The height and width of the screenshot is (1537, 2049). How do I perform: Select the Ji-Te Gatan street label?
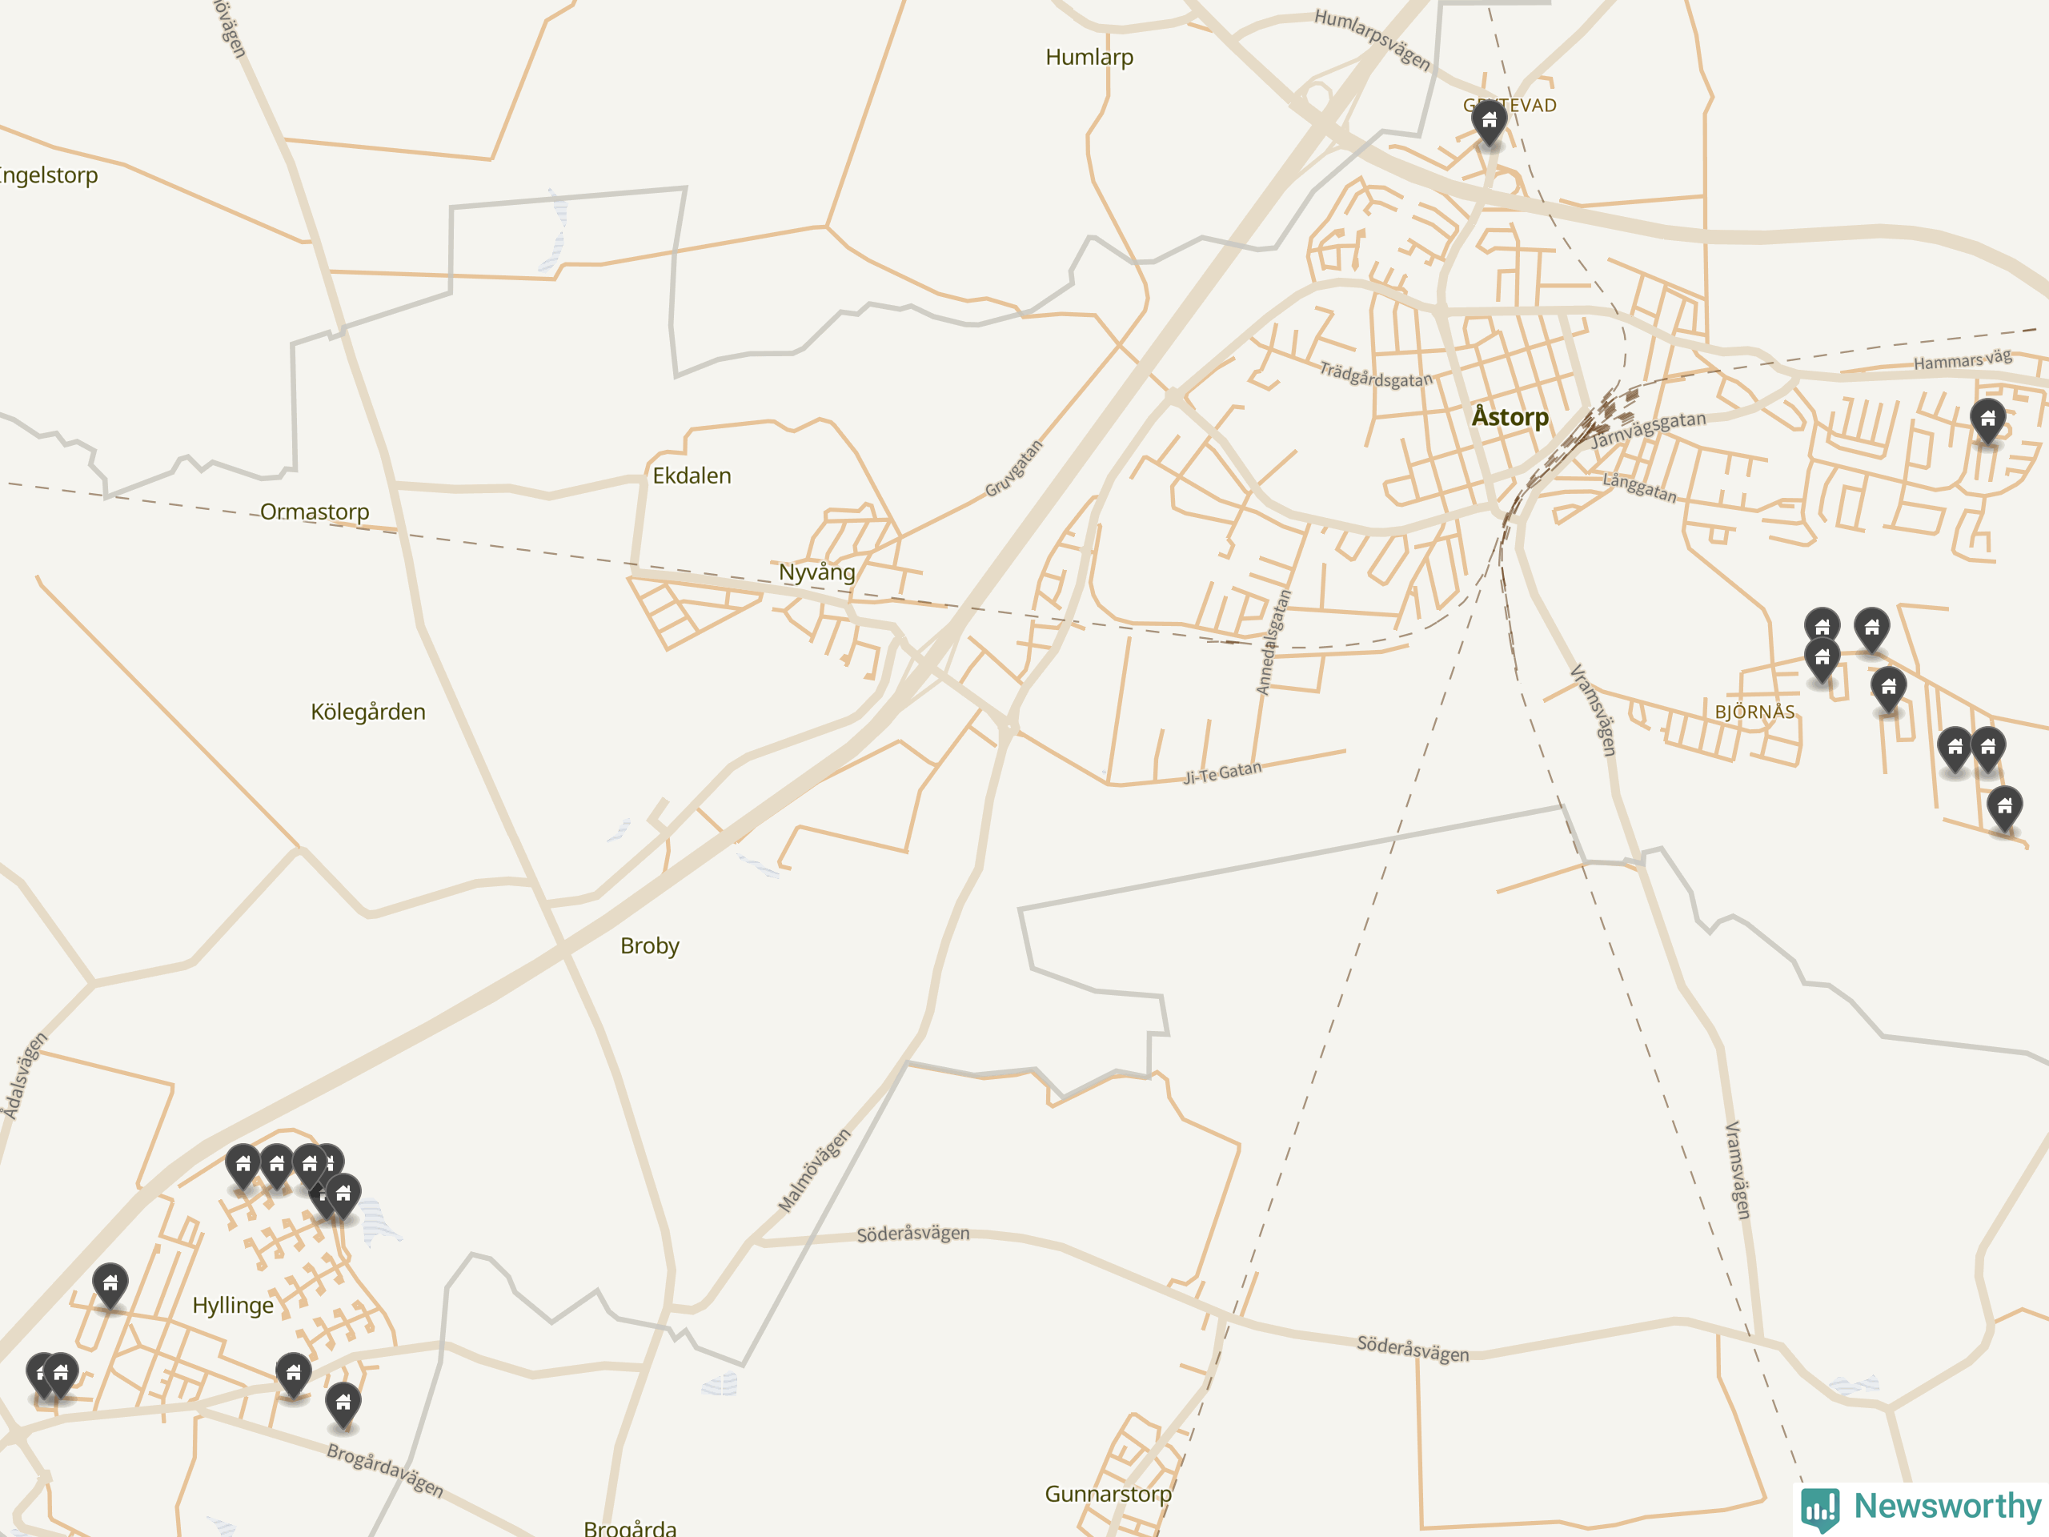(x=1223, y=773)
